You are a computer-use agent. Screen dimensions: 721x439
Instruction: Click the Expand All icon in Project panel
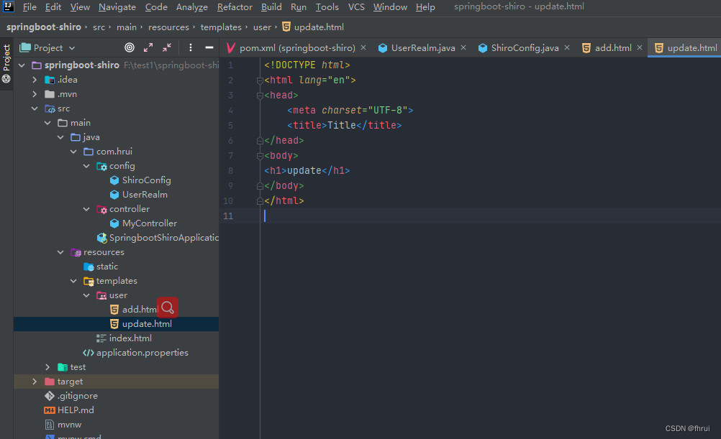pyautogui.click(x=148, y=47)
